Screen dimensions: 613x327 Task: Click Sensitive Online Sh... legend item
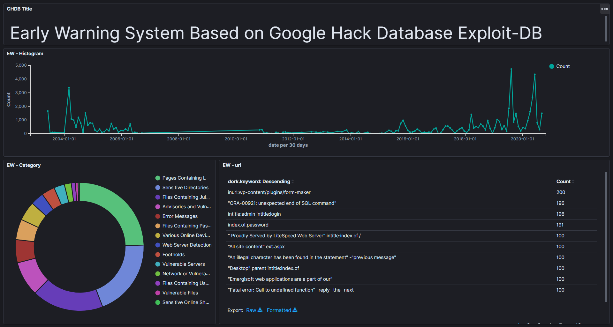[182, 302]
